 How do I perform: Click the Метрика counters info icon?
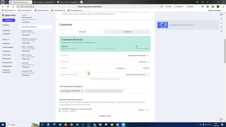(x=82, y=86)
